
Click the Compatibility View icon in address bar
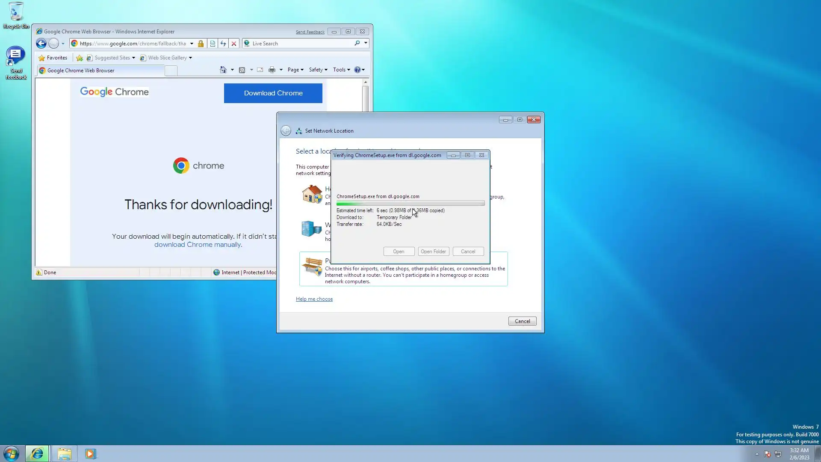(x=213, y=43)
